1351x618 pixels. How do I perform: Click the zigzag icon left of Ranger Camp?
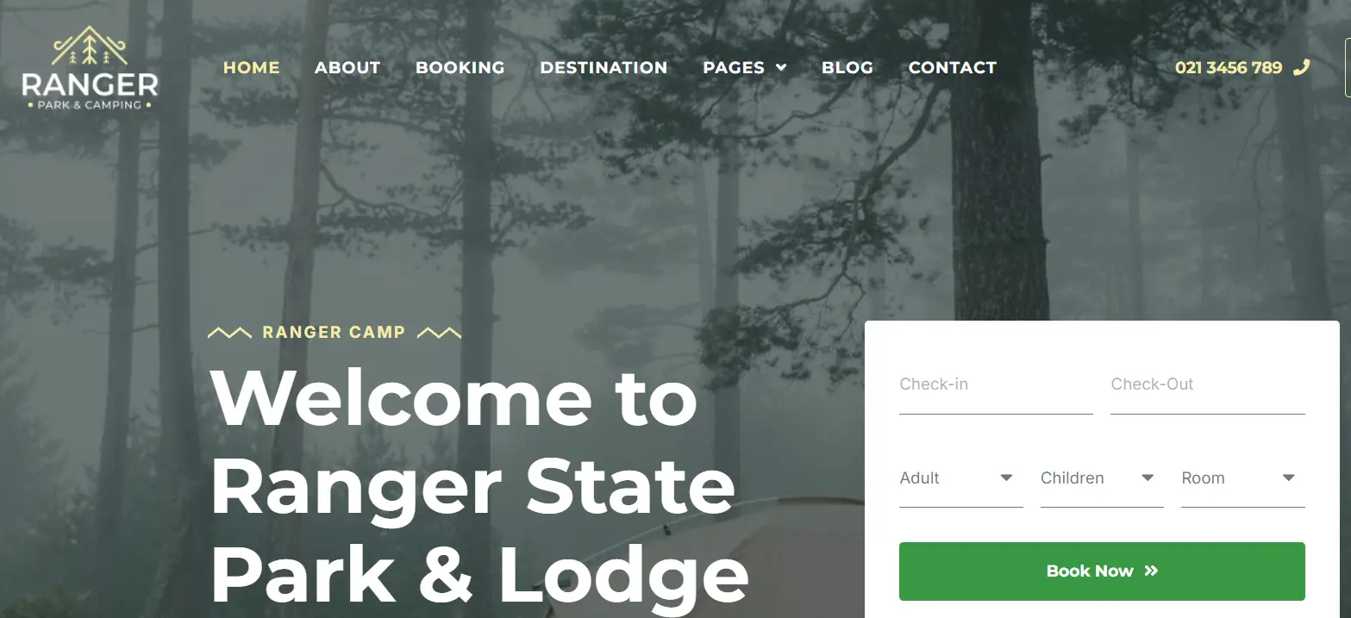[229, 333]
